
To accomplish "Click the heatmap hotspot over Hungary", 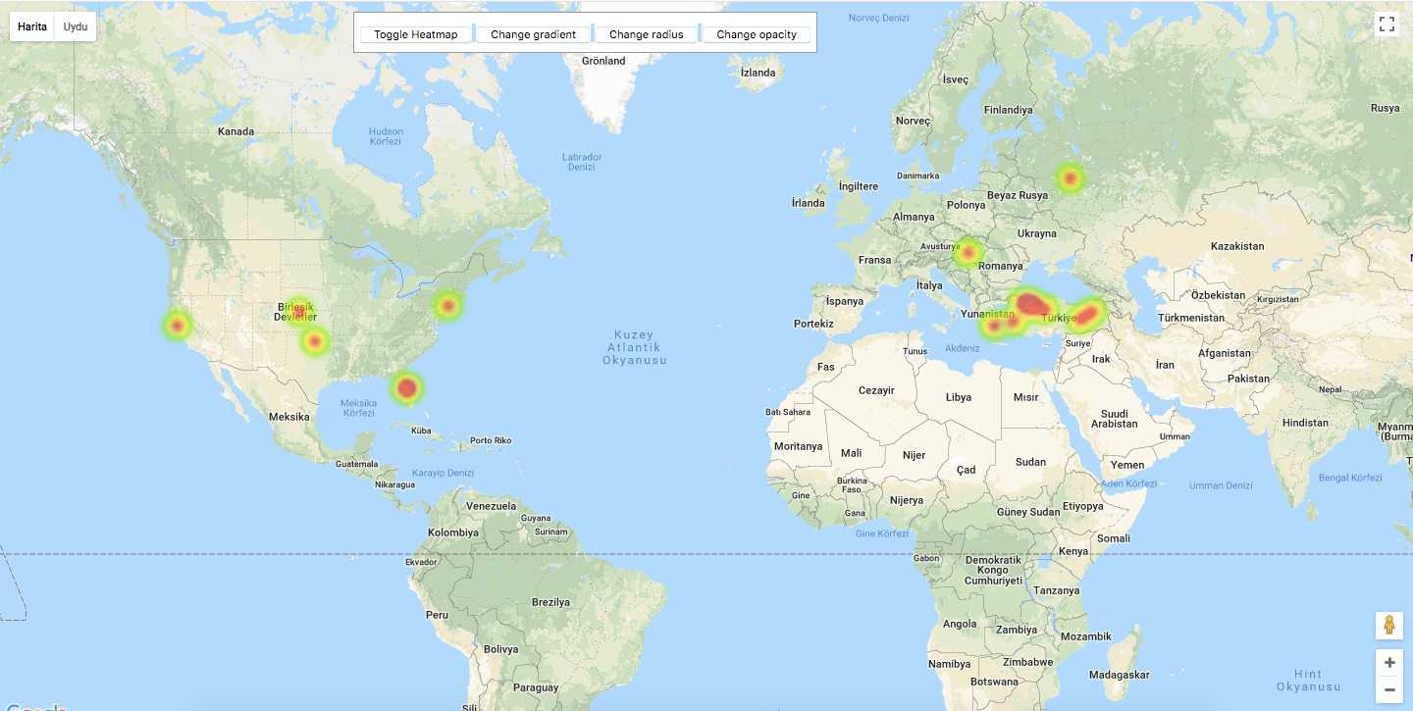I will pos(968,253).
